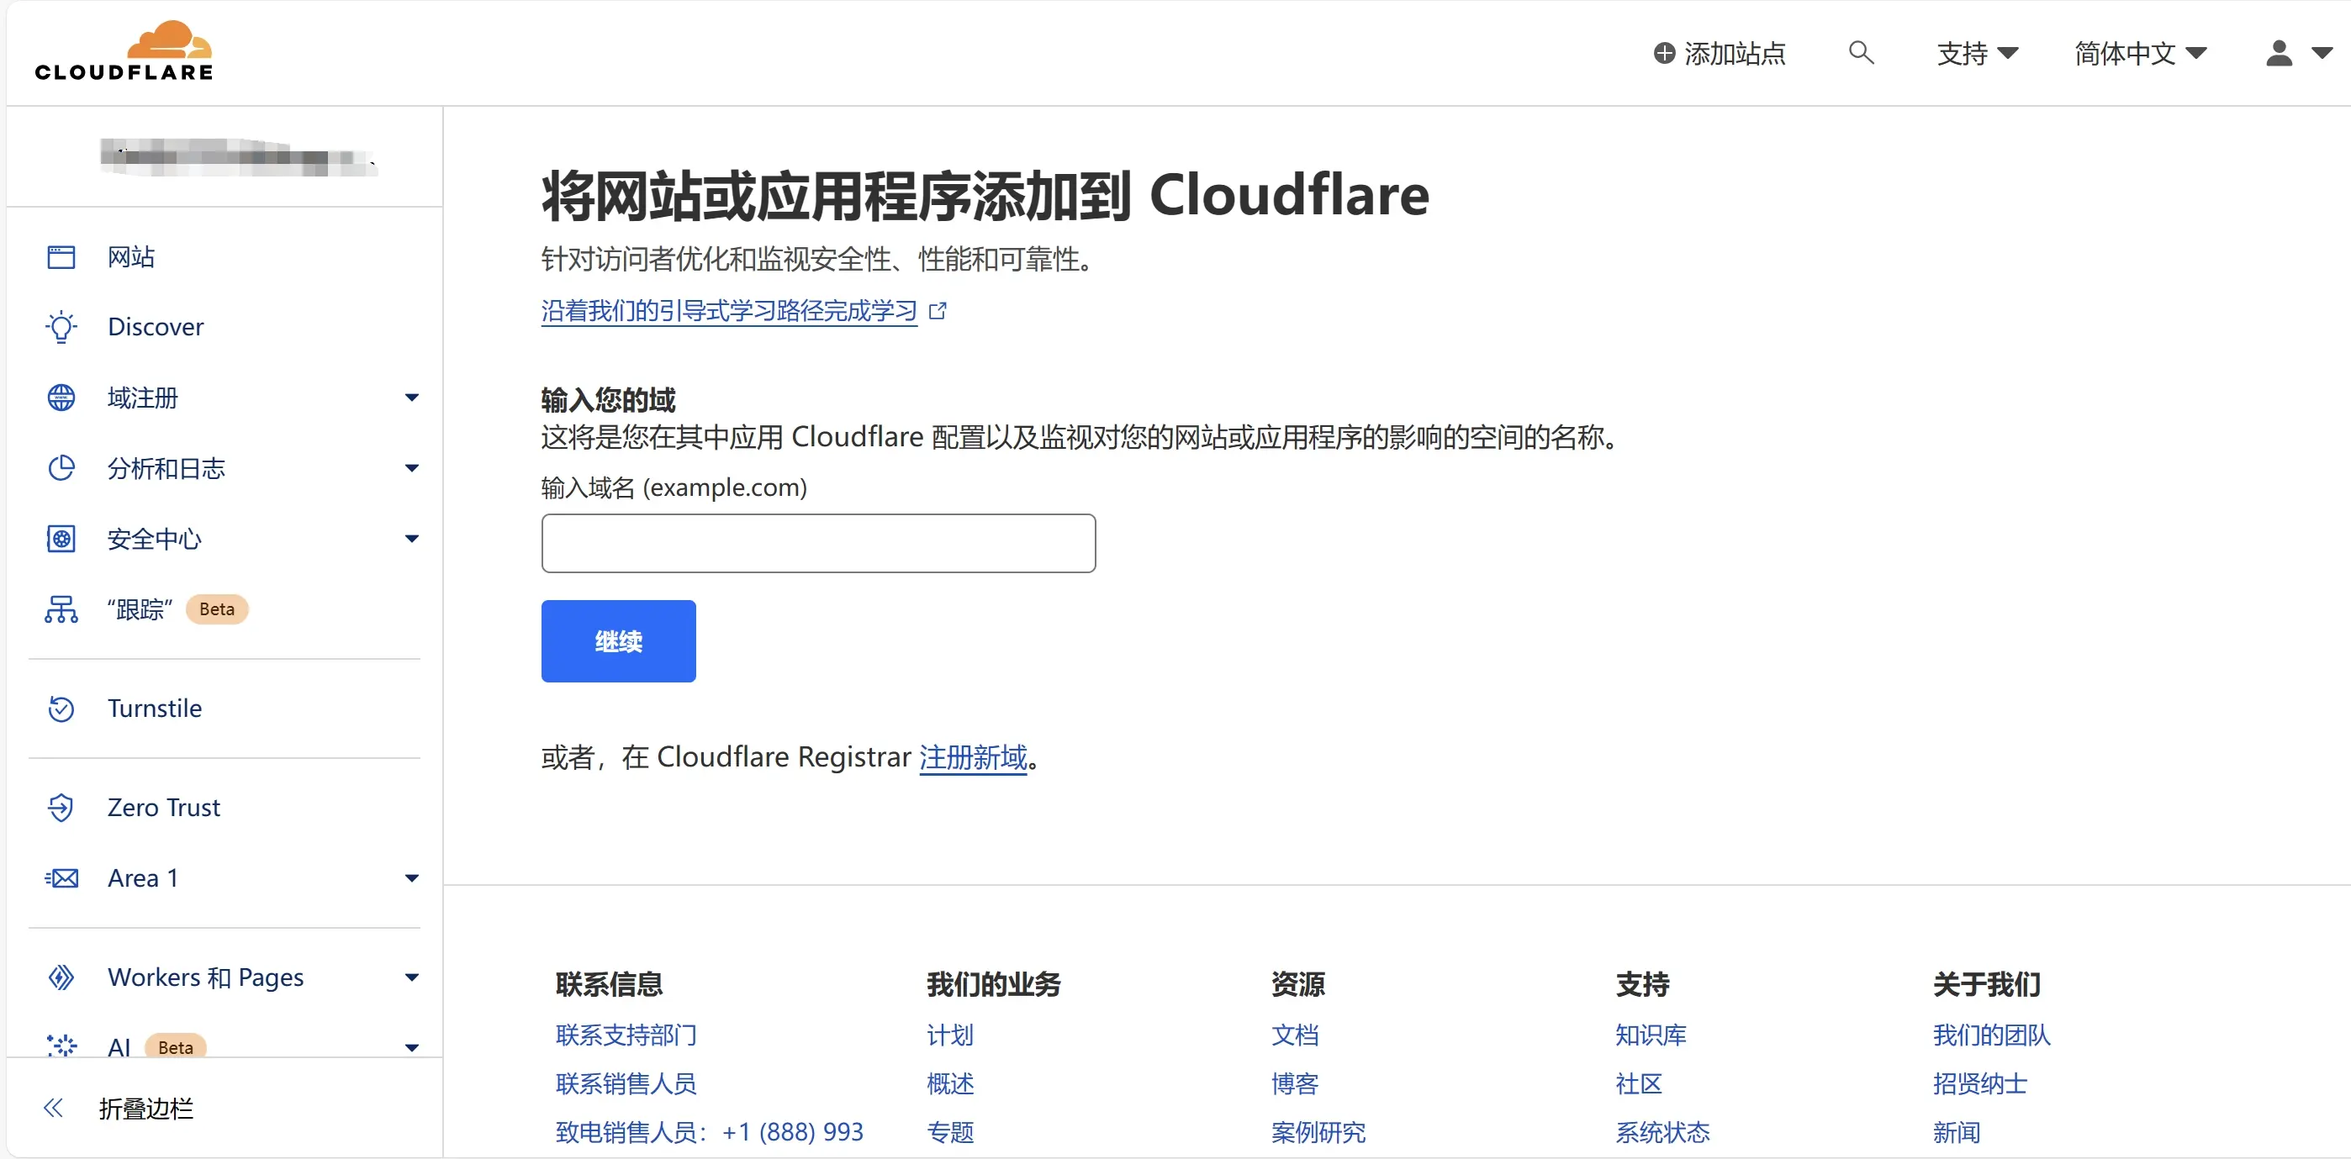
Task: Open the 知识库 footer link
Action: click(x=1650, y=1035)
